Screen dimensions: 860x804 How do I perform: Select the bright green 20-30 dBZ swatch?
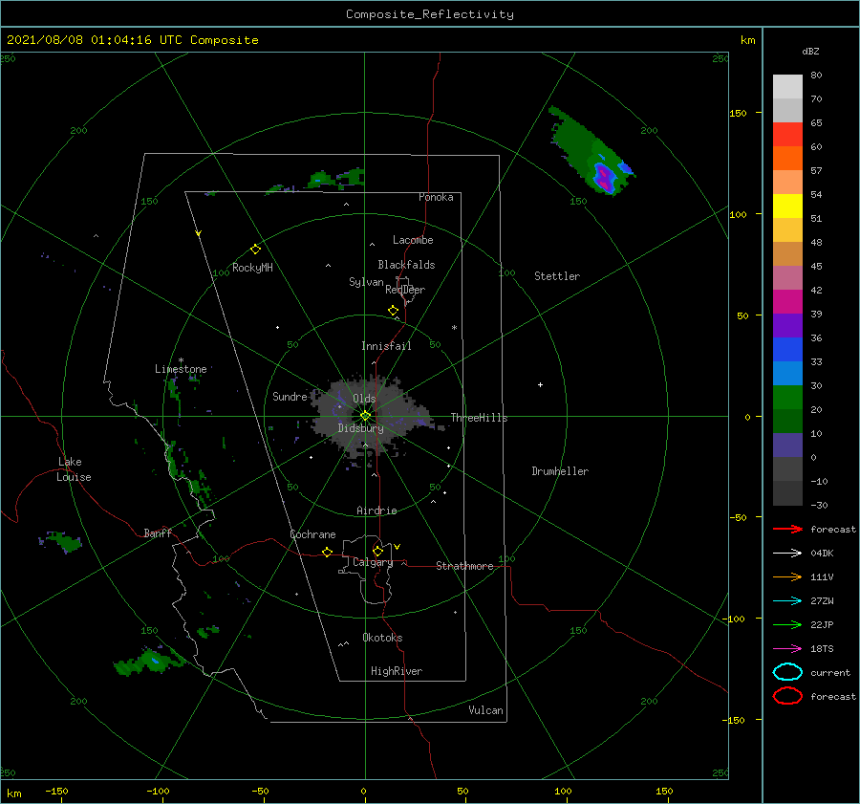tap(787, 398)
